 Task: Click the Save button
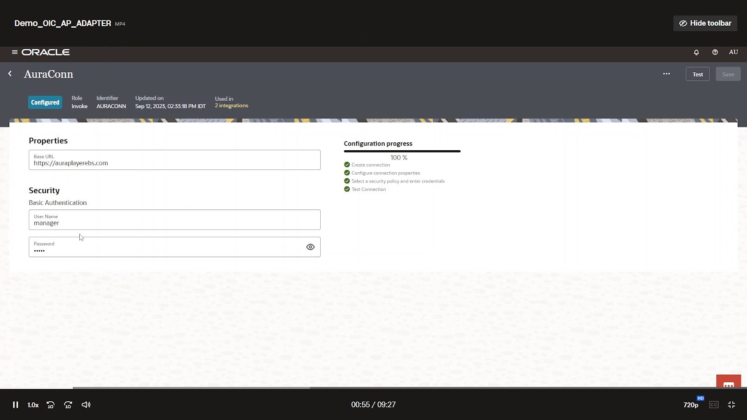point(728,74)
